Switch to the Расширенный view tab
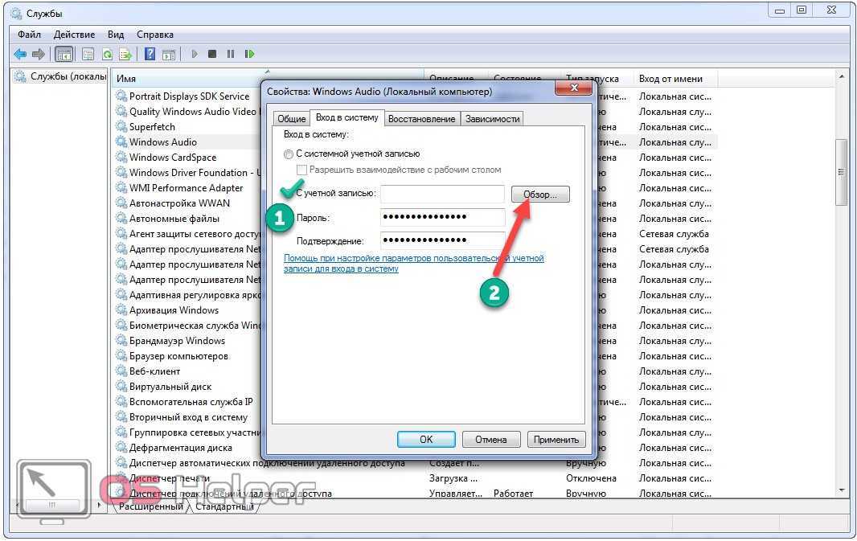Image resolution: width=857 pixels, height=541 pixels. (151, 506)
